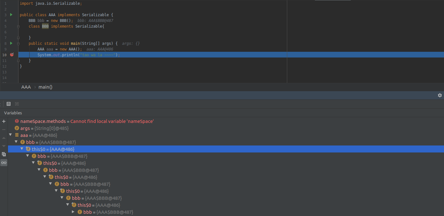Screen dimensions: 444x216
Task: Open the debugger settings gear
Action: 440,95
